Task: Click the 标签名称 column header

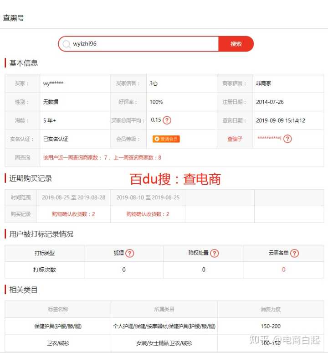Action: [x=58, y=309]
